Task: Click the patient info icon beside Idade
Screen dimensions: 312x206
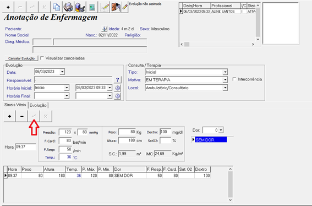Action: 104,29
